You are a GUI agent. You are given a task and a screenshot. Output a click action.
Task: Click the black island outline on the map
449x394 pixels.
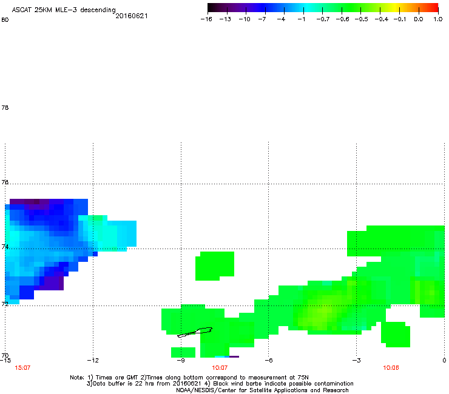coord(195,332)
